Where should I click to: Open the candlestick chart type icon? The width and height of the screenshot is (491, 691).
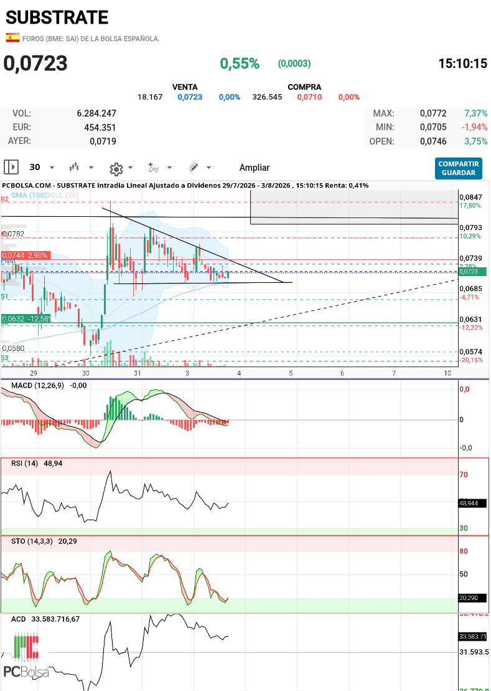tap(75, 168)
